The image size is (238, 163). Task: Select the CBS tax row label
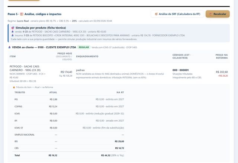[x=16, y=148]
